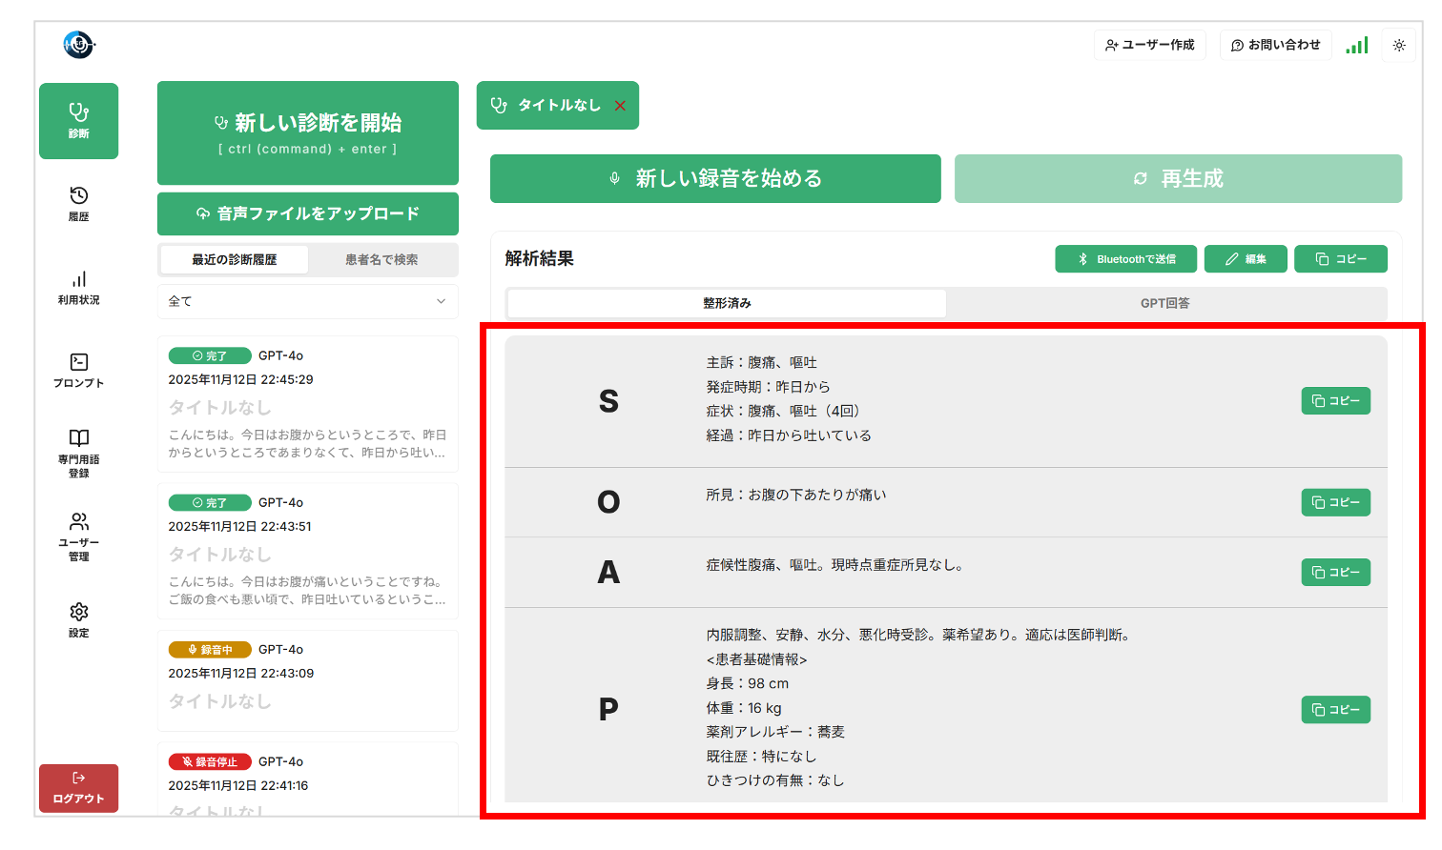The image size is (1442, 850).
Task: Close the タイトルなし tab with the X
Action: point(620,106)
